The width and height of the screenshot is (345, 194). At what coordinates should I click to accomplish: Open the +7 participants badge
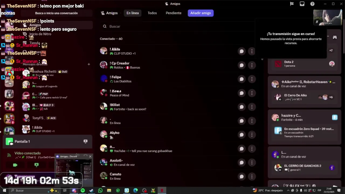(x=331, y=50)
